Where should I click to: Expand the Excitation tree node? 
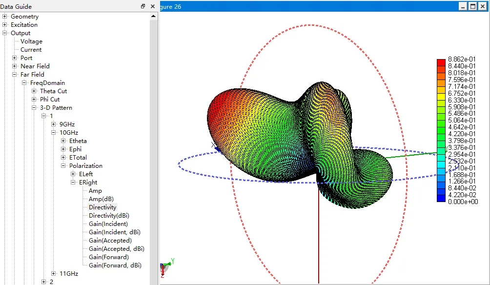tap(5, 25)
